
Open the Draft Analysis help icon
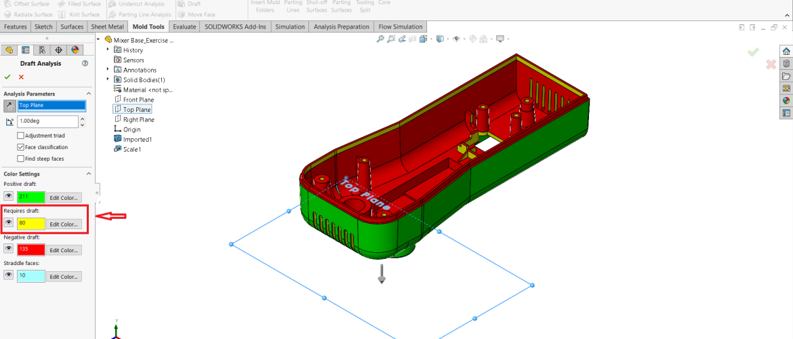point(85,63)
